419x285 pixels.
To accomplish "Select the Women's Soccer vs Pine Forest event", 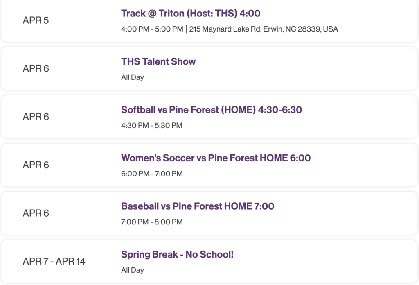I will tap(216, 158).
